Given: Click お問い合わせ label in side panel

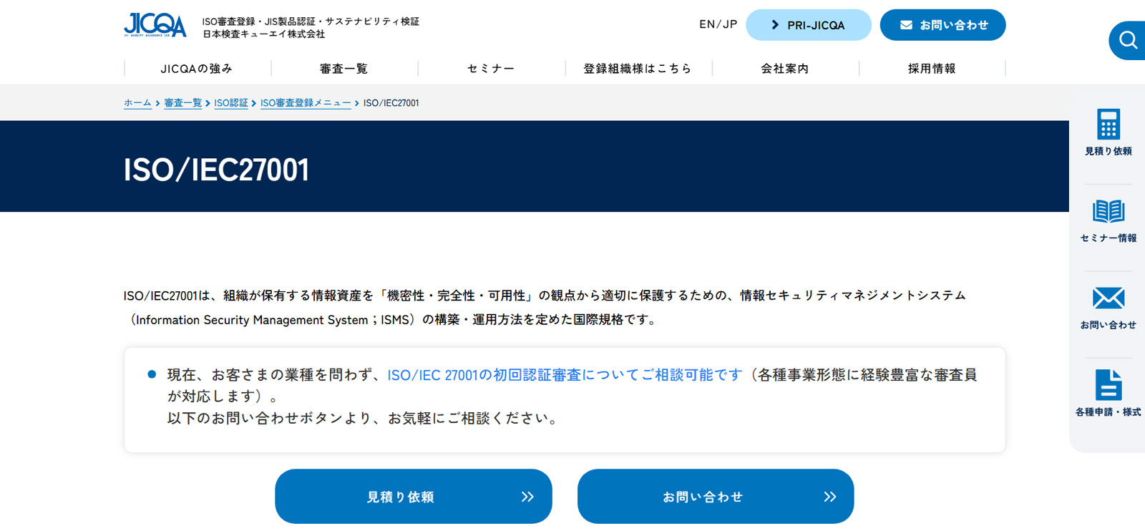Looking at the screenshot, I should 1109,325.
